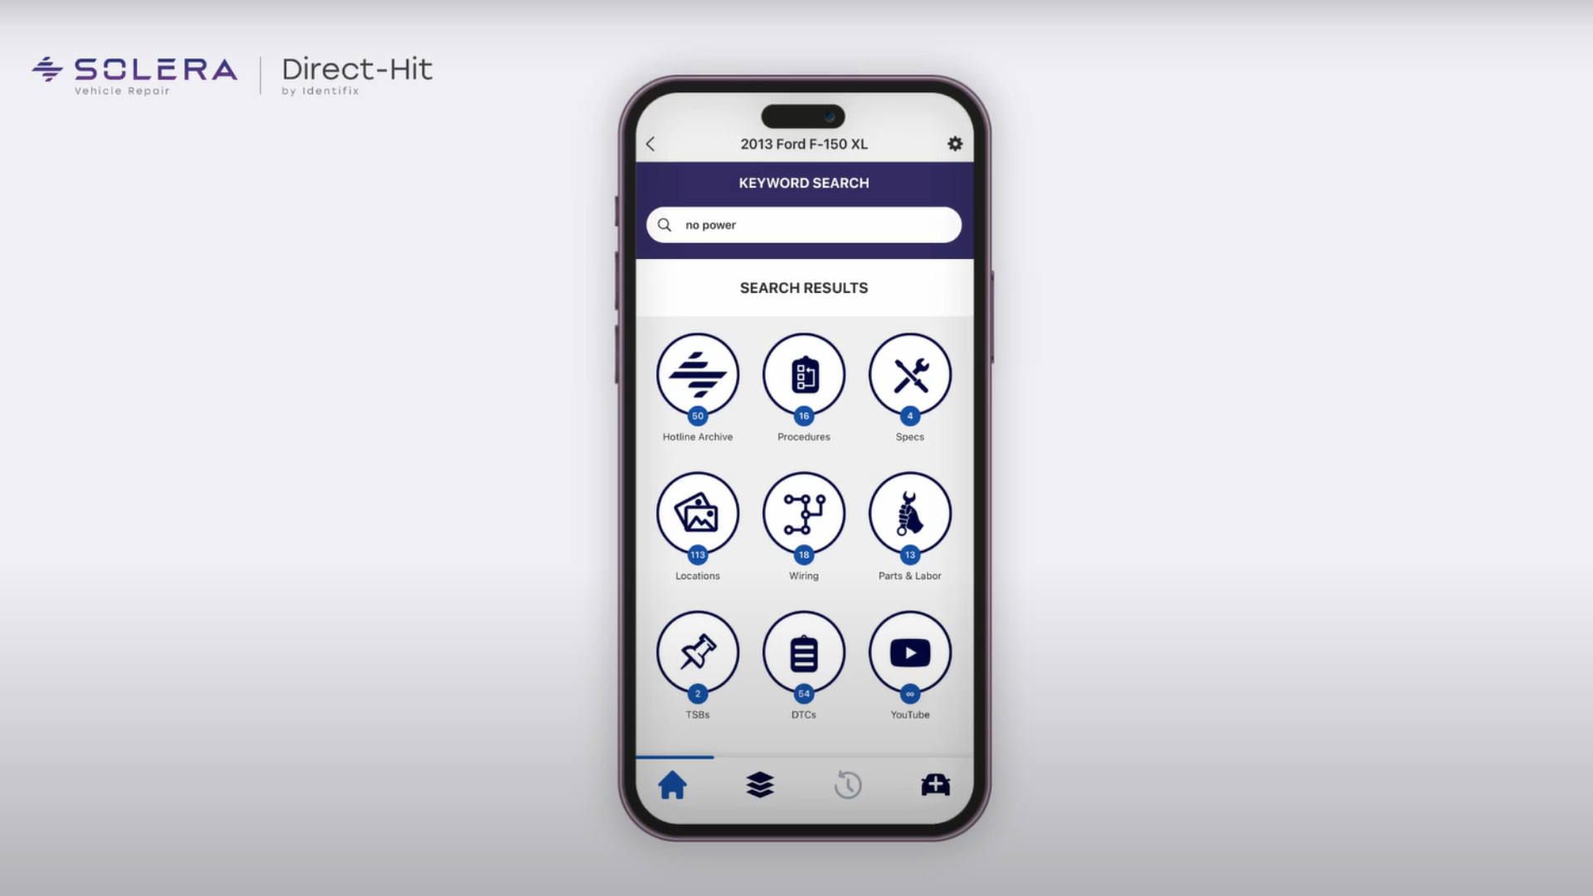The width and height of the screenshot is (1593, 896).
Task: Tap the keyword search input field
Action: (804, 224)
